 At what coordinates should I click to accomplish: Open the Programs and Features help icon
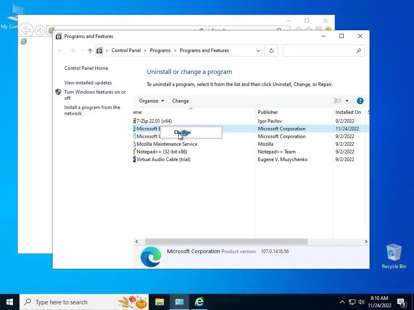(360, 101)
